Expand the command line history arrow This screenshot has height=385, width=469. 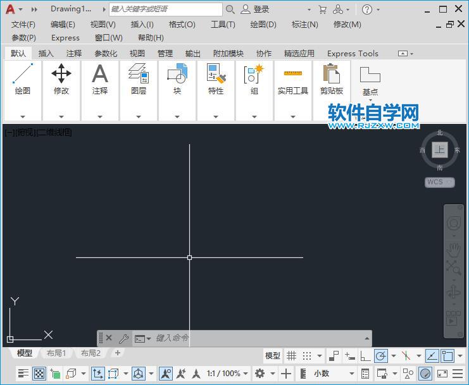pyautogui.click(x=366, y=338)
